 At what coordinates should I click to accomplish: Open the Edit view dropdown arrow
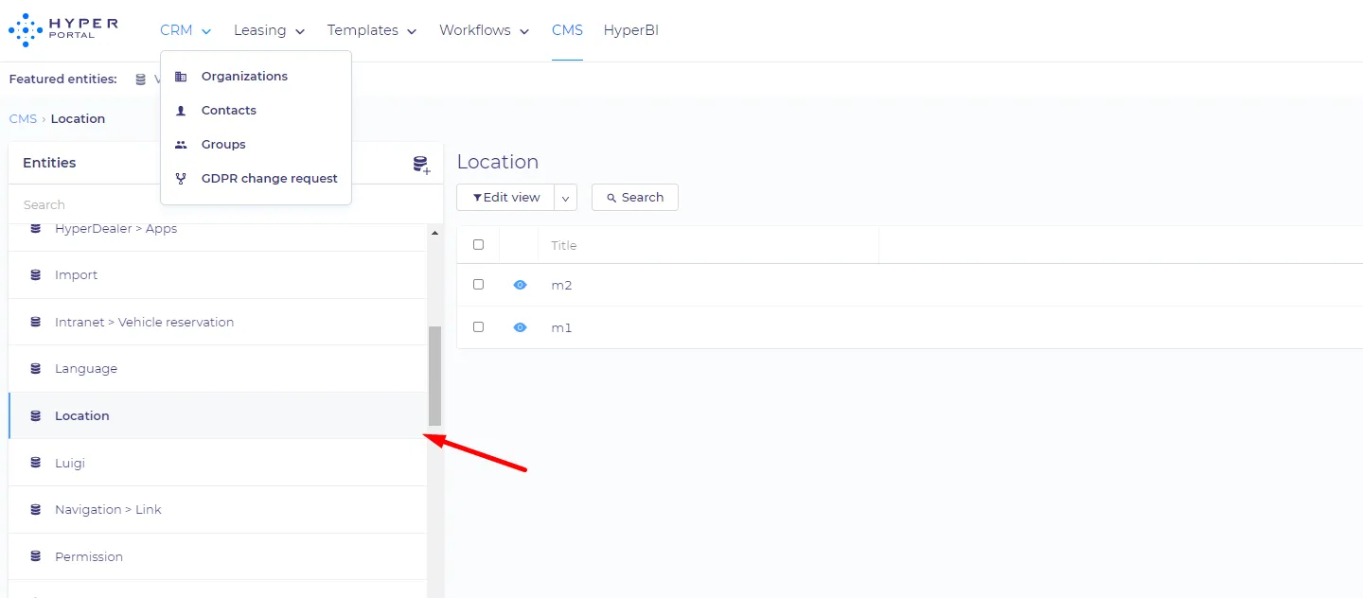click(x=565, y=198)
